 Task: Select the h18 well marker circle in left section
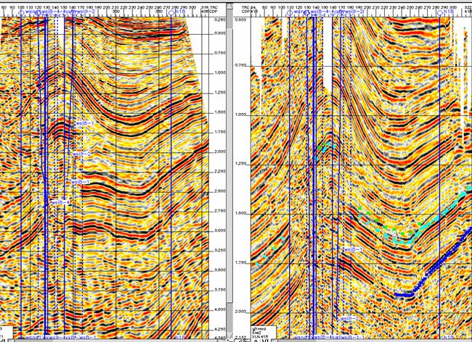click(171, 12)
